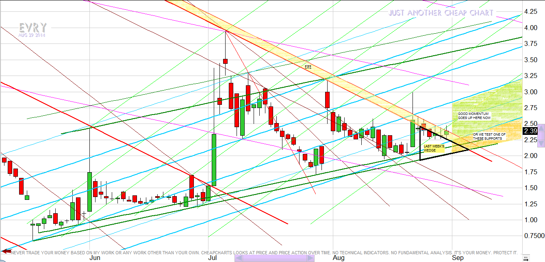
Task: Click the "JUST ANOTHER CHEAP CHART" title text
Action: (x=441, y=13)
